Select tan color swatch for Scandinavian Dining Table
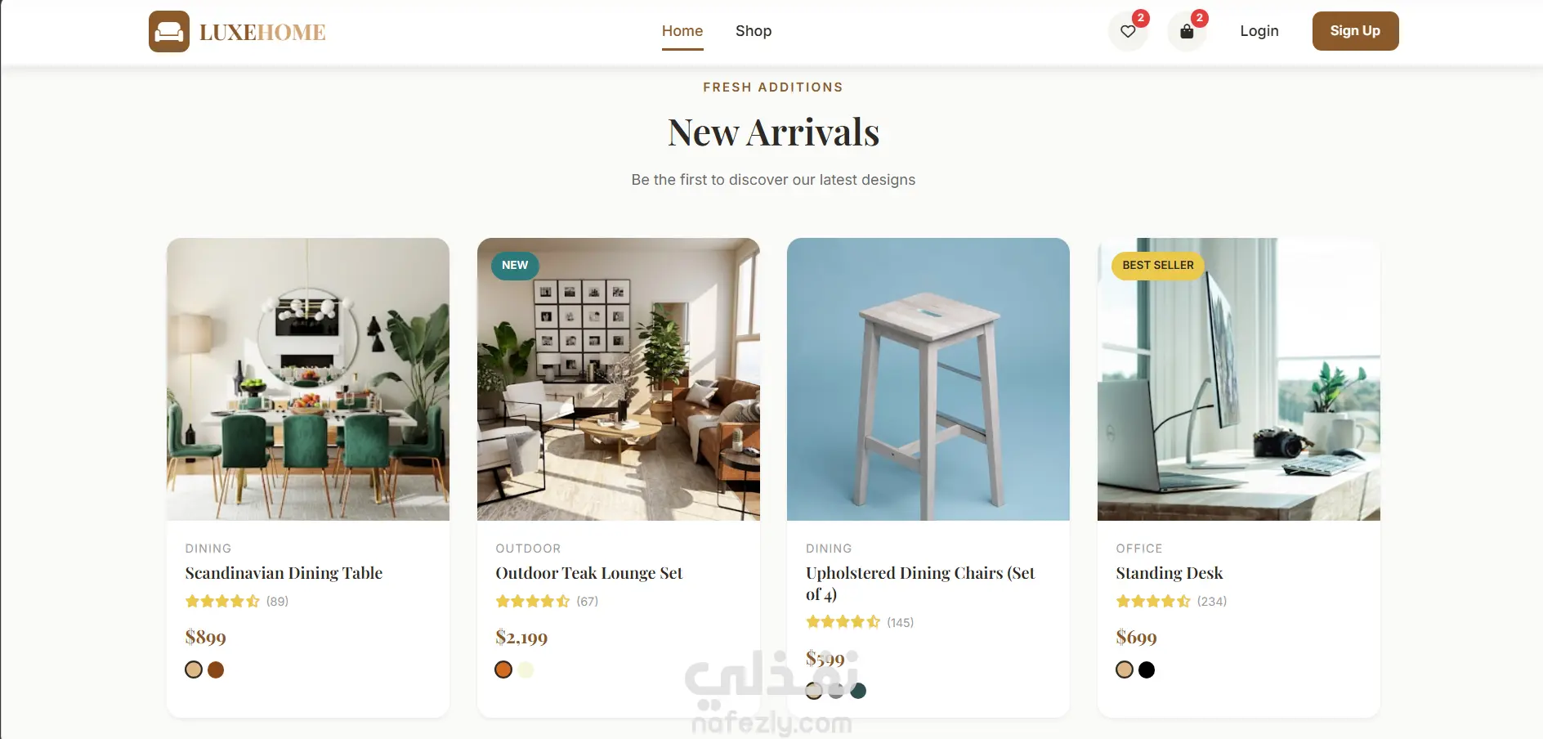This screenshot has width=1543, height=739. coord(194,670)
